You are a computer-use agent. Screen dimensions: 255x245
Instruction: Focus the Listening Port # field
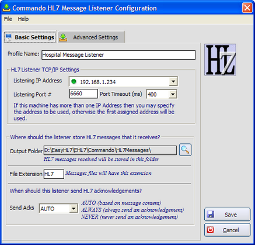tap(83, 94)
